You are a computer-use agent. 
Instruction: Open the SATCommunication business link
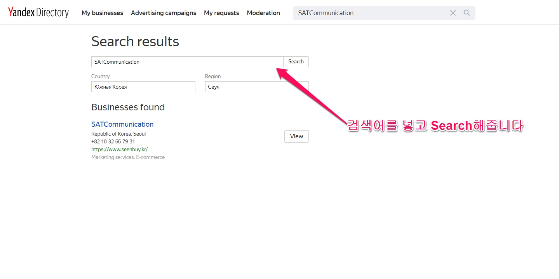[x=122, y=124]
